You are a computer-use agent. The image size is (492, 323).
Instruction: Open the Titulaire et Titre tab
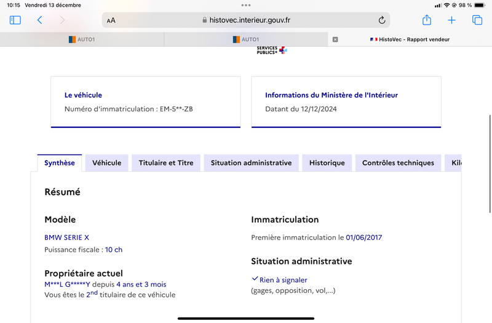tap(166, 163)
